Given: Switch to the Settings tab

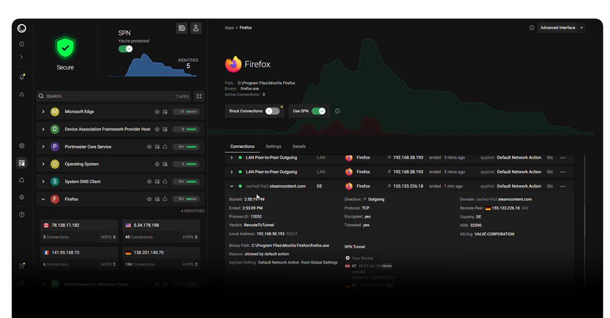Looking at the screenshot, I should click(273, 146).
